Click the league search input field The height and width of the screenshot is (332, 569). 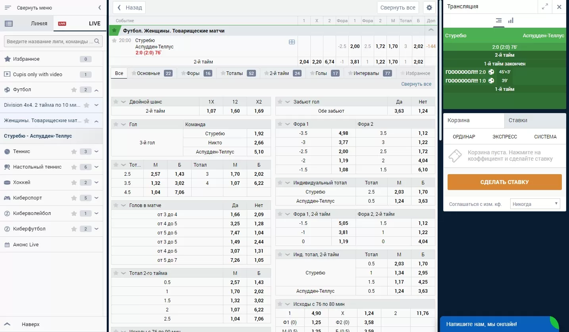[50, 41]
